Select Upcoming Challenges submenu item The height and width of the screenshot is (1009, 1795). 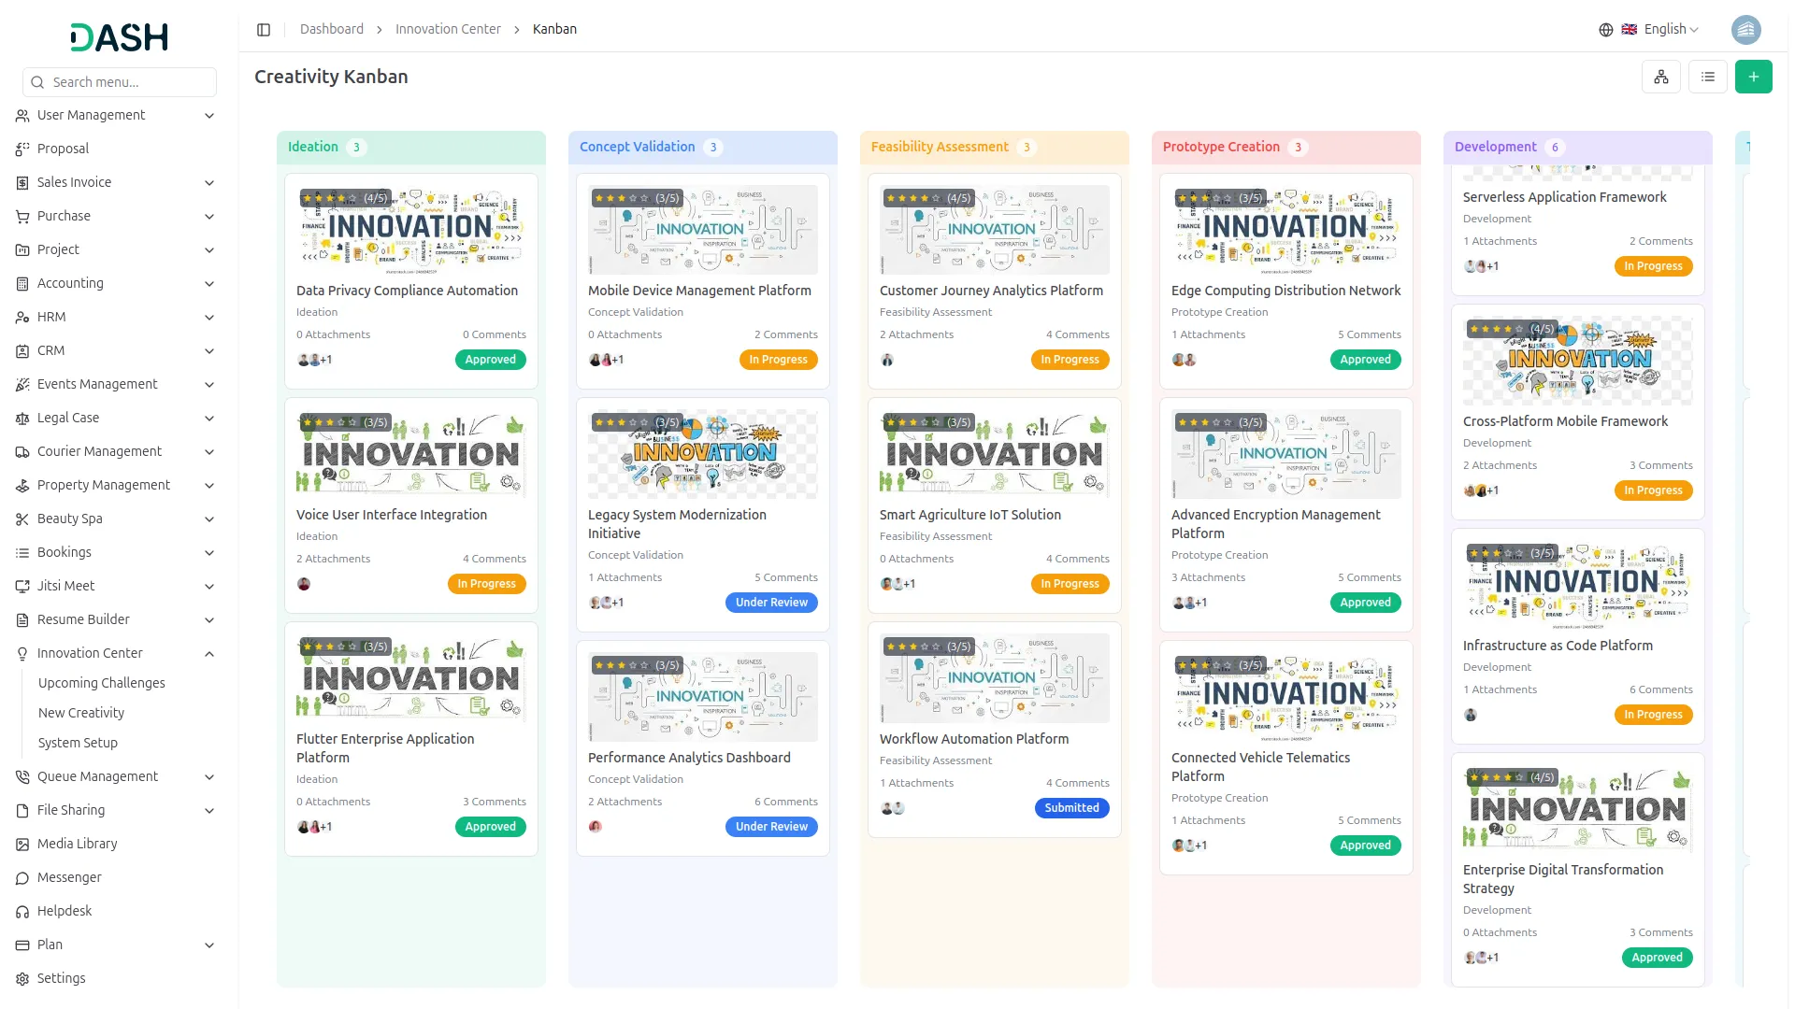coord(101,683)
